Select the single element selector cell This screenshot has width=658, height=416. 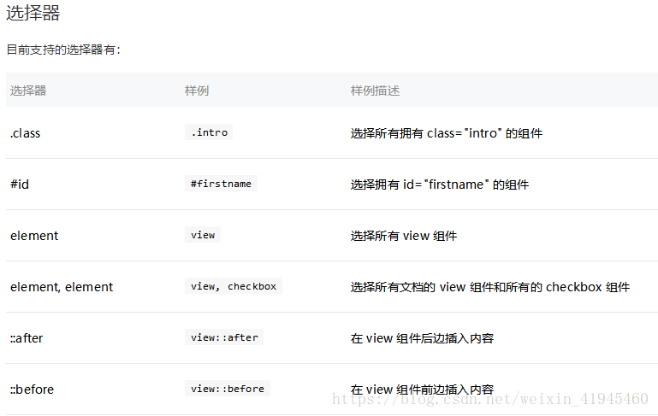pyautogui.click(x=34, y=236)
